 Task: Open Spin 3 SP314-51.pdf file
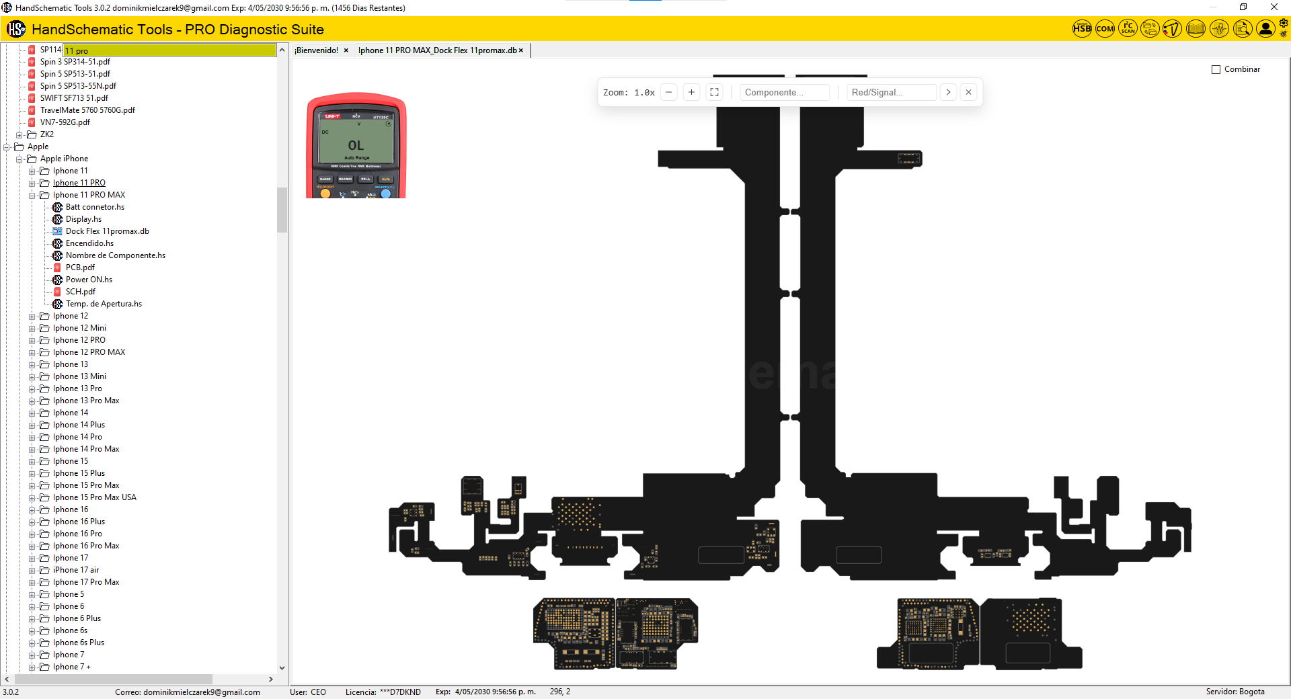coord(75,62)
